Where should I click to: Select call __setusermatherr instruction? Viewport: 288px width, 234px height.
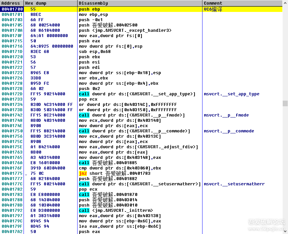click(140, 184)
